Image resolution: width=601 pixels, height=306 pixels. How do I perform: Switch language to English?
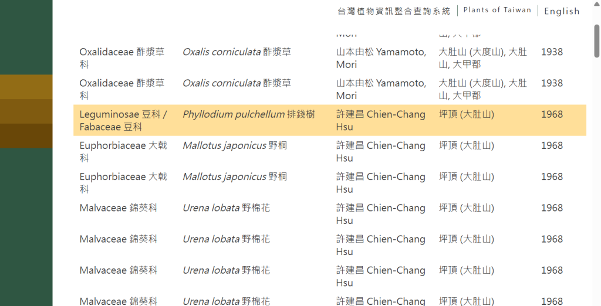pyautogui.click(x=562, y=11)
